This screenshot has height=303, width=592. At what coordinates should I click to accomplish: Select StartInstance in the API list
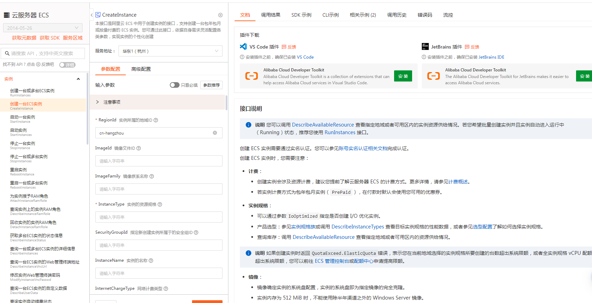tap(43, 119)
